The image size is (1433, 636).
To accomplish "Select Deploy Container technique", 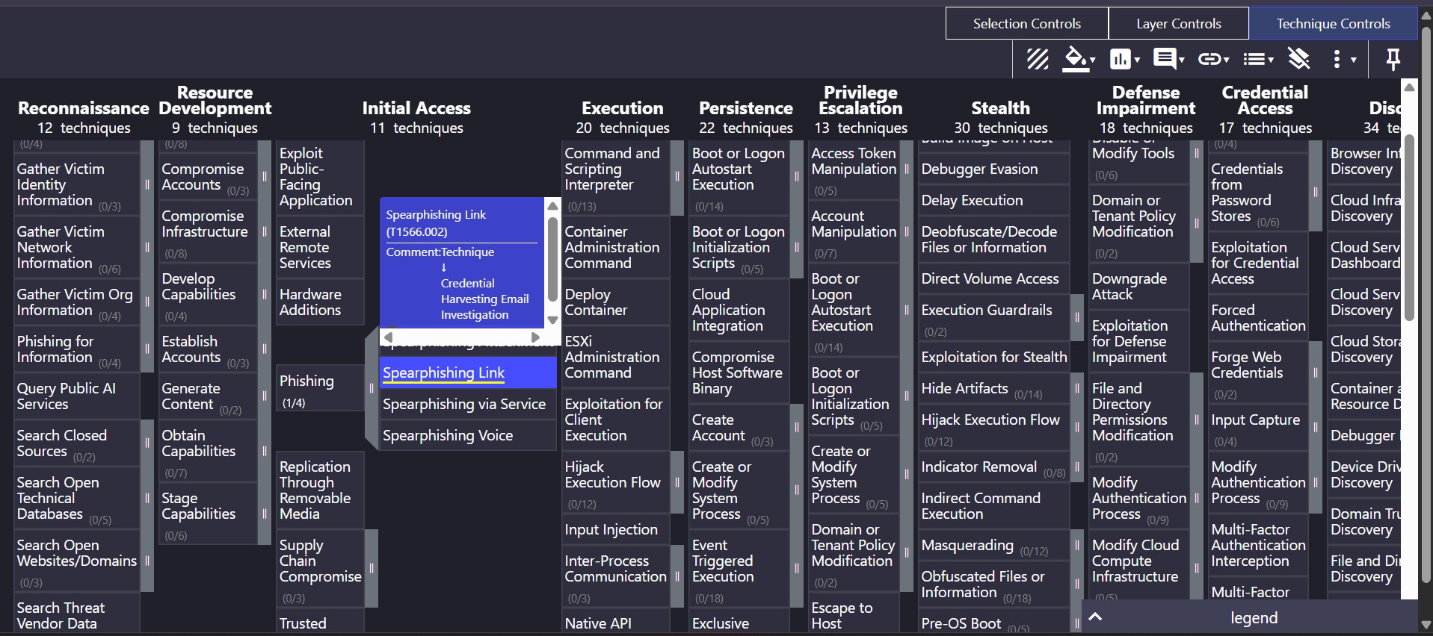I will (x=615, y=302).
